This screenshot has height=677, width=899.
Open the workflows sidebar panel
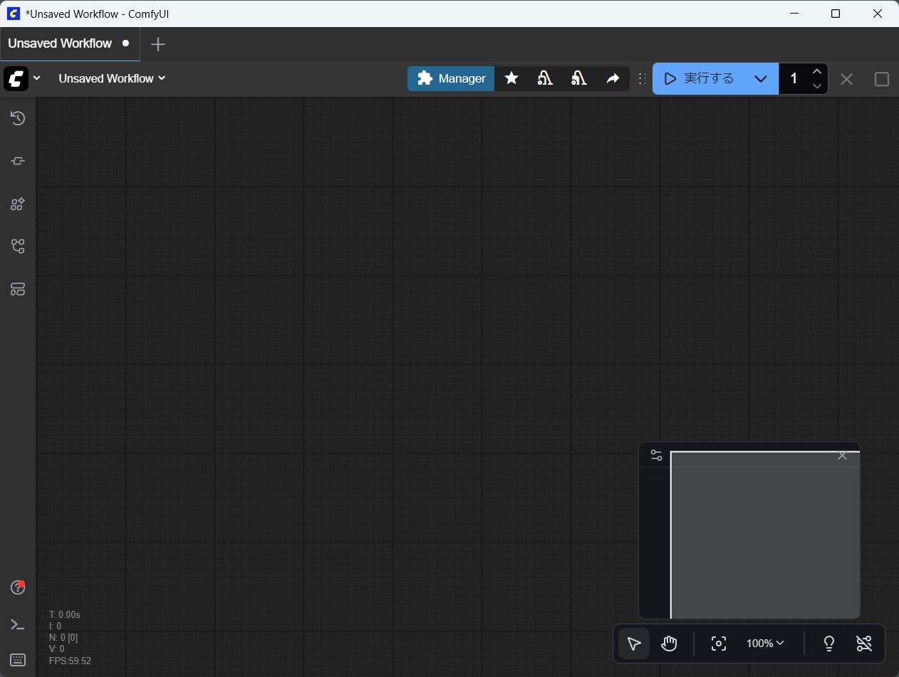18,246
